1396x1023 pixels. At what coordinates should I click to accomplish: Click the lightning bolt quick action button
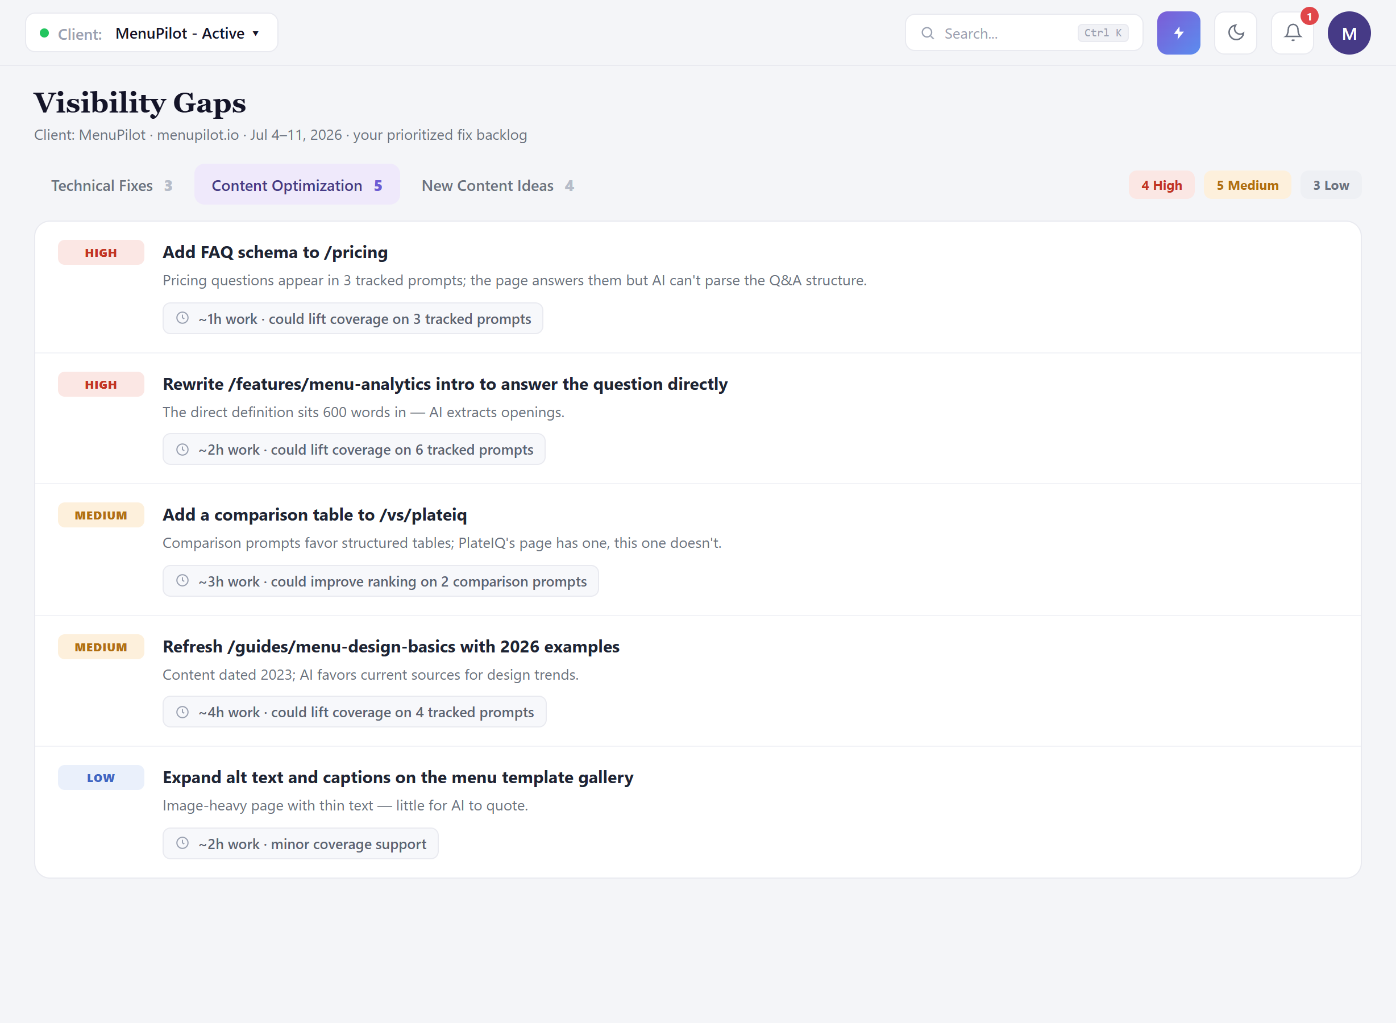click(1178, 33)
